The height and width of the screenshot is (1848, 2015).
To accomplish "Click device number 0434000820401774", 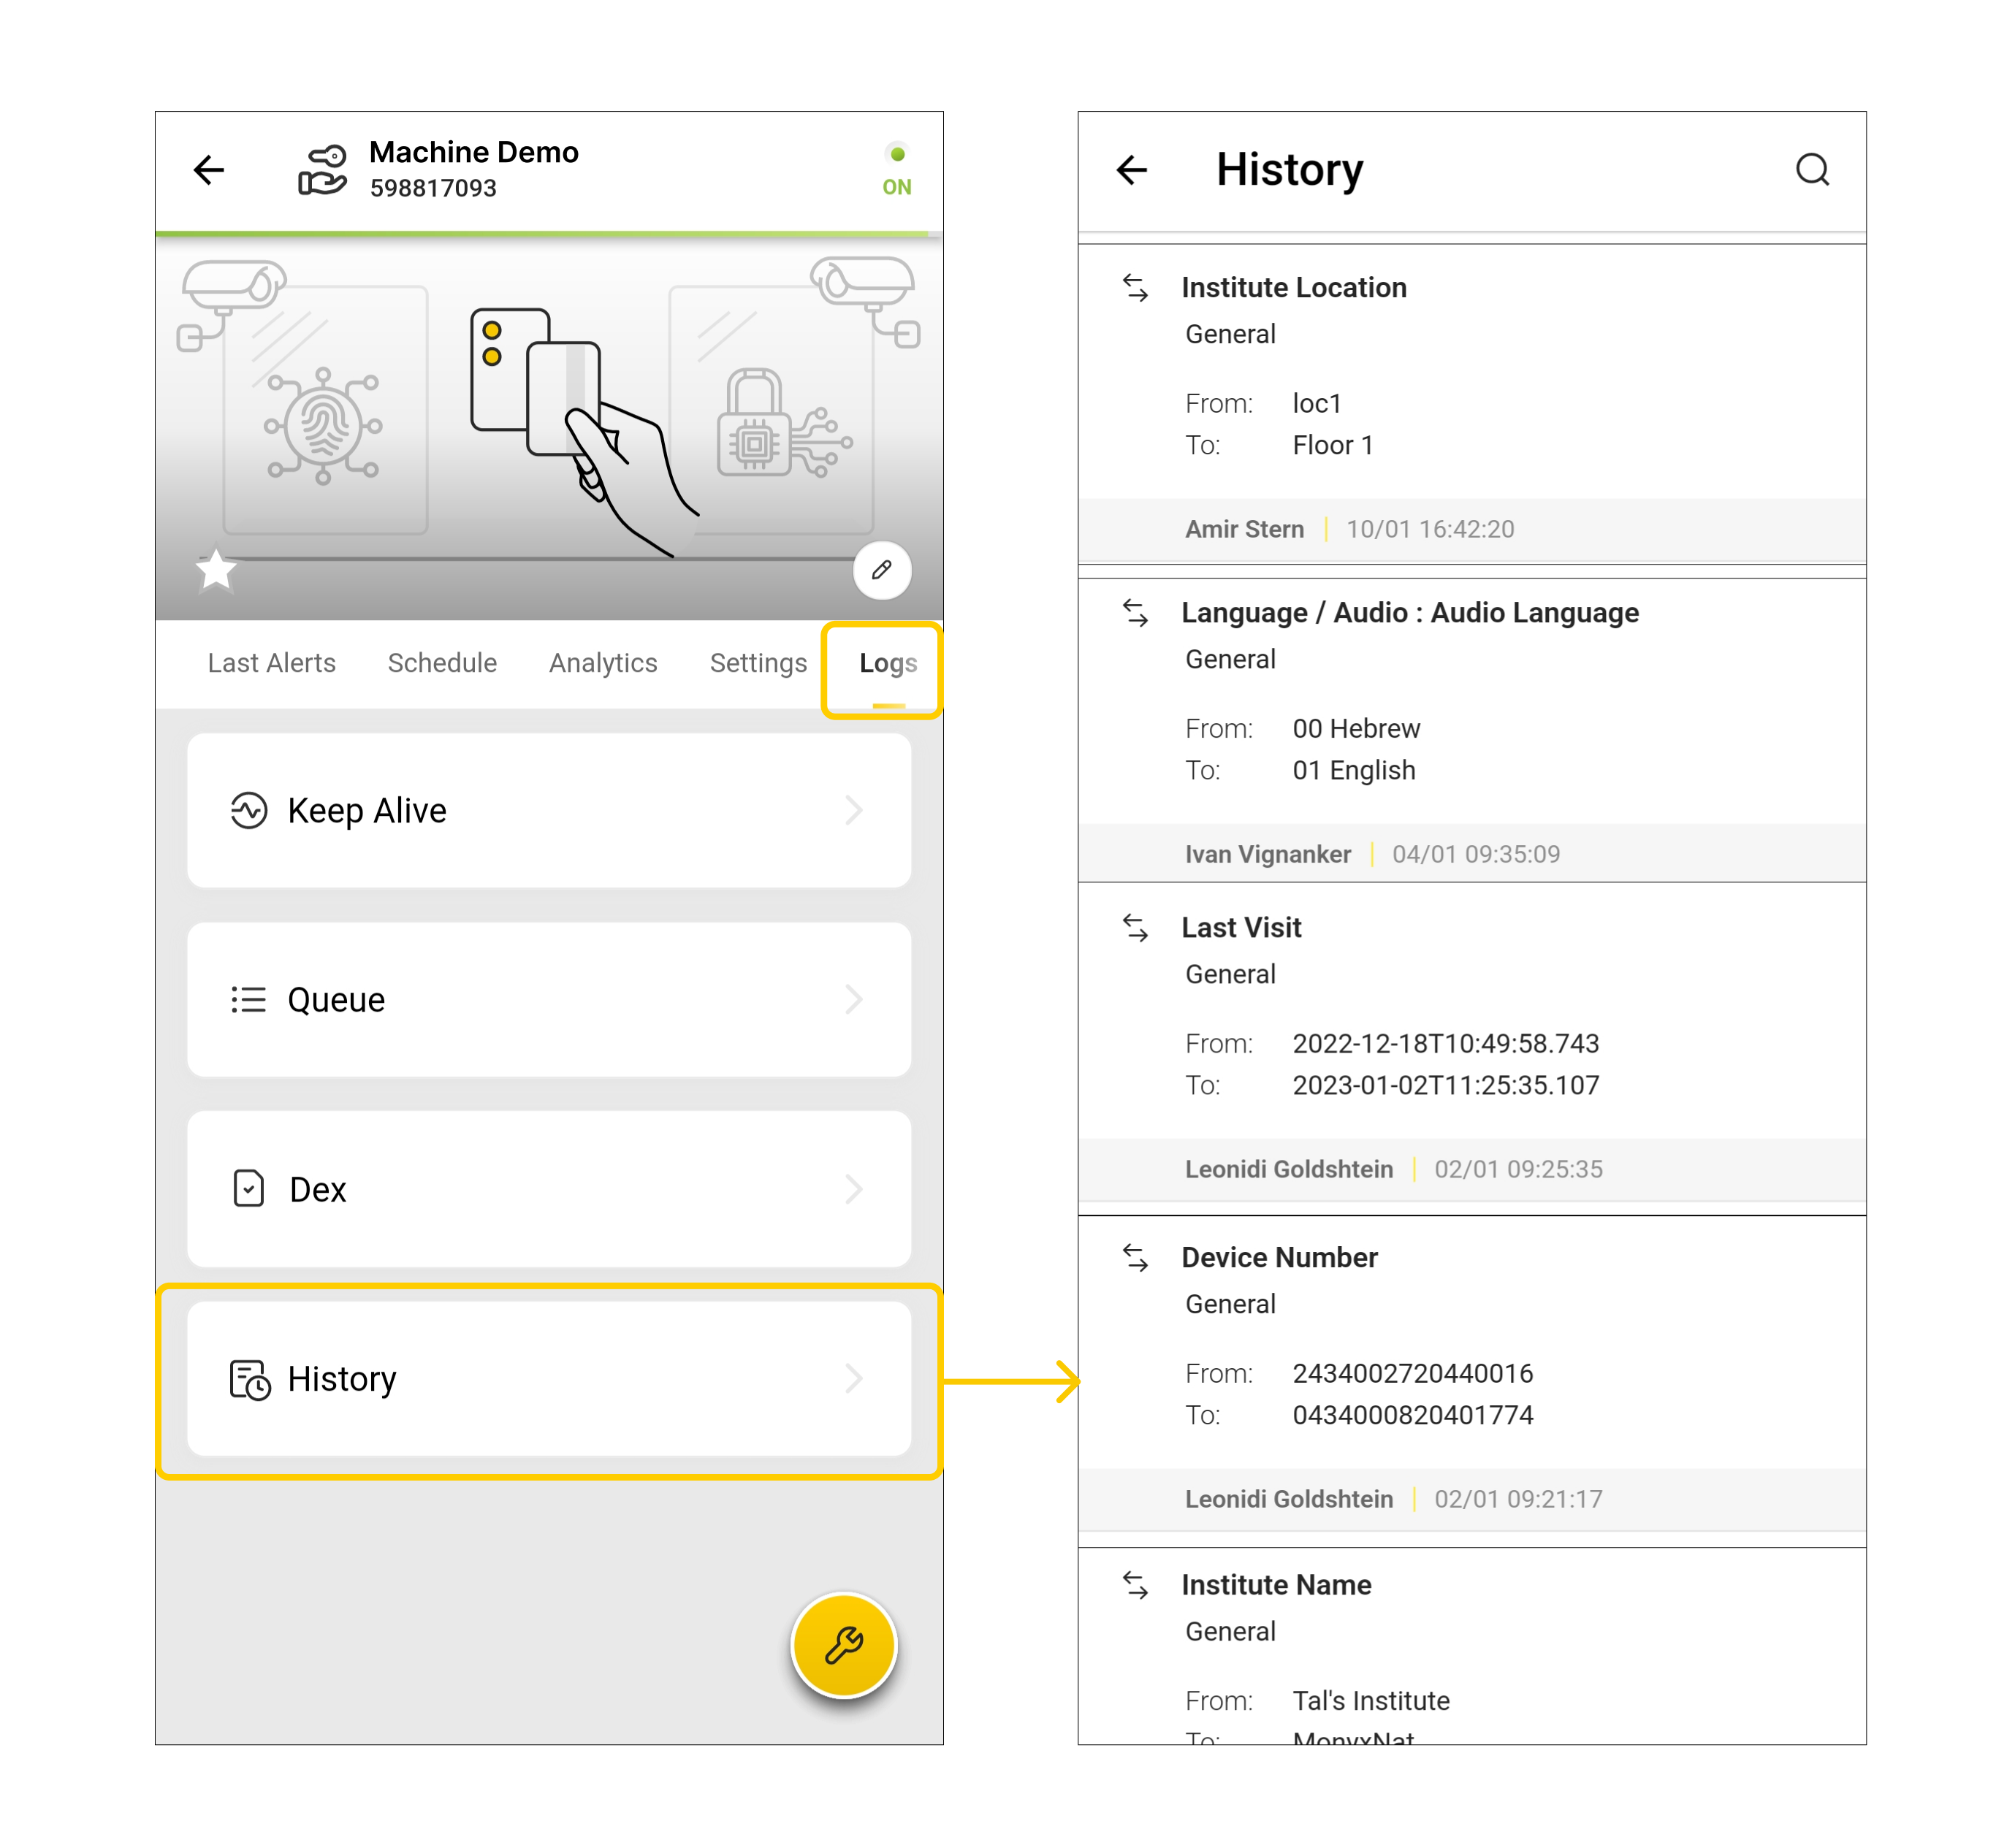I will [x=1412, y=1415].
